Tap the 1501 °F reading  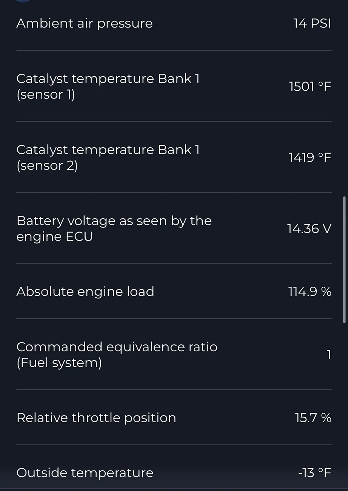[x=310, y=86]
